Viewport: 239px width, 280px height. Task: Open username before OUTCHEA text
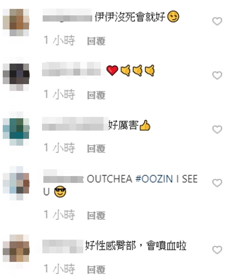63,177
